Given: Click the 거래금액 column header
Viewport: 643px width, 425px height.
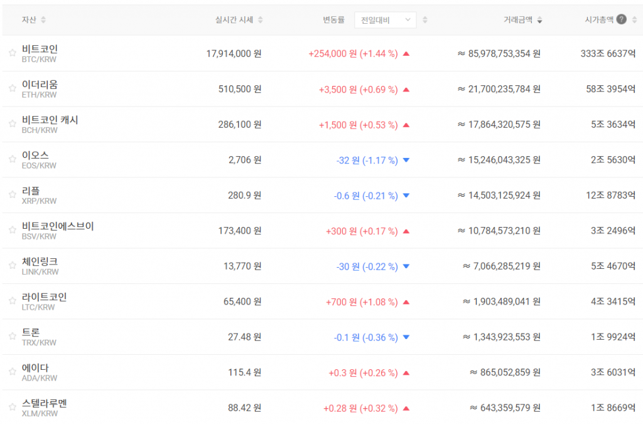Looking at the screenshot, I should (518, 19).
